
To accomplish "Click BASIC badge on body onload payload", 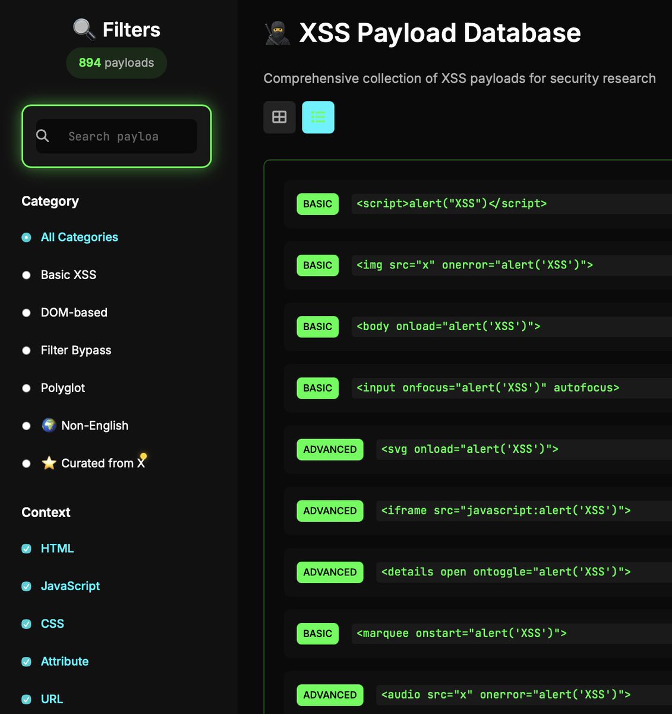I will pyautogui.click(x=317, y=326).
